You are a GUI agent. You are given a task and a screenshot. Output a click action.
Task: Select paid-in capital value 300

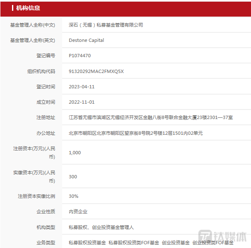(x=73, y=177)
